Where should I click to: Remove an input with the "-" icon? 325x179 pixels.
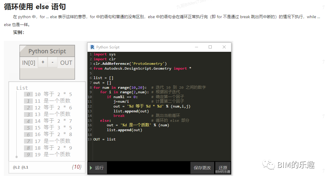[52, 62]
